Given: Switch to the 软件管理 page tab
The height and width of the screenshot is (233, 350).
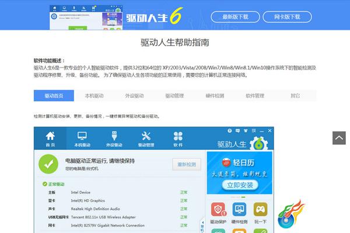Looking at the screenshot, I should [x=255, y=96].
